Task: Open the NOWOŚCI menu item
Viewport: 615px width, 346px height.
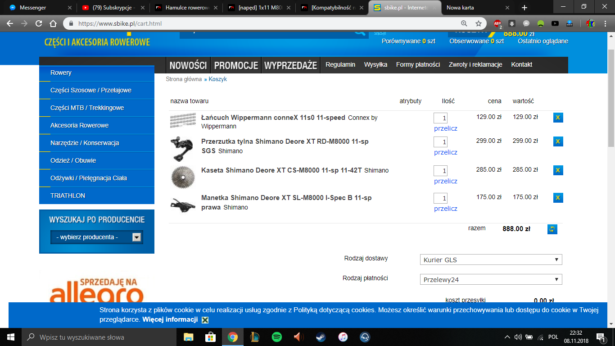Action: click(x=188, y=65)
